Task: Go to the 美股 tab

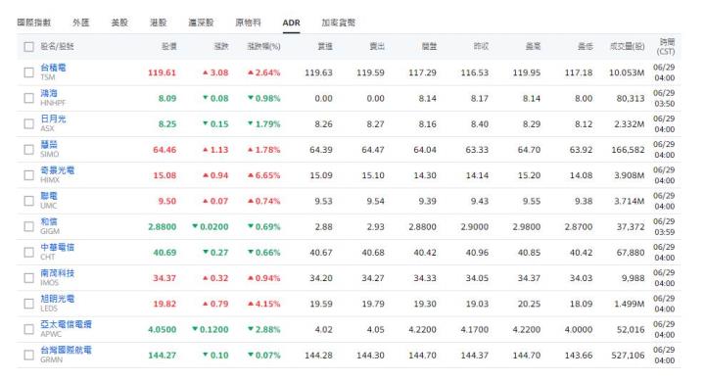Action: [119, 23]
